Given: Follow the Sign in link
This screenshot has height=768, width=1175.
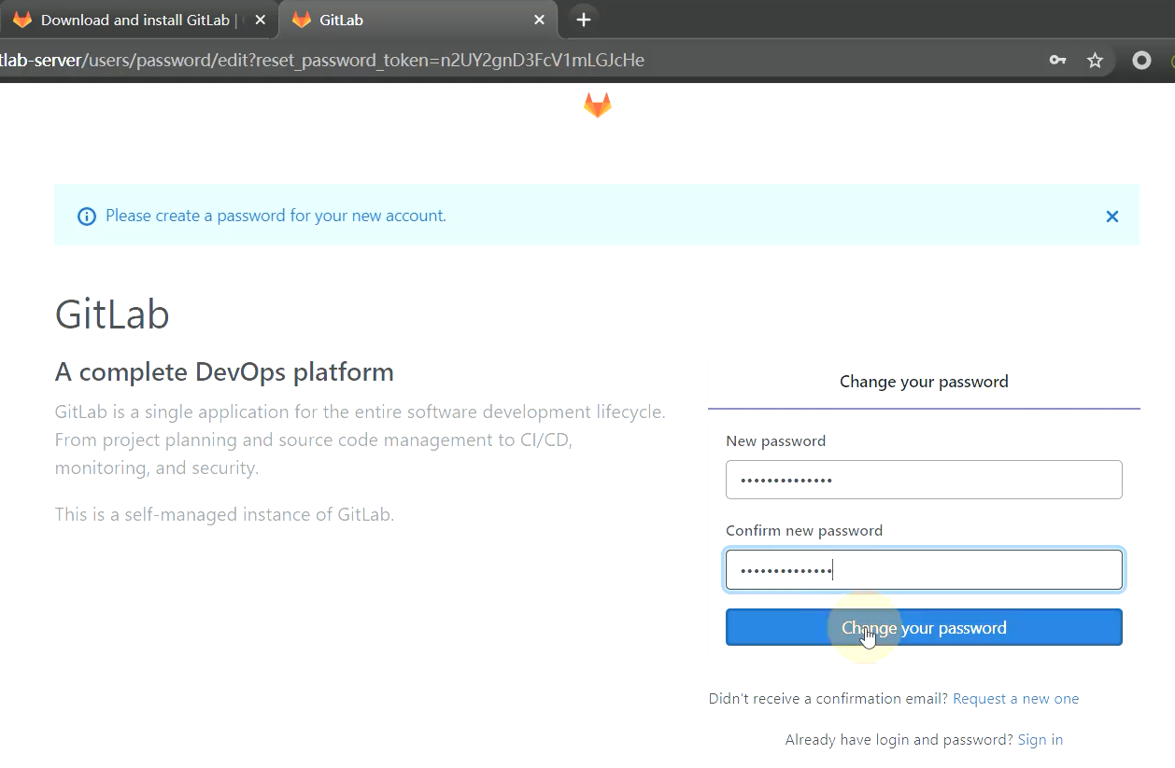Looking at the screenshot, I should (x=1041, y=739).
